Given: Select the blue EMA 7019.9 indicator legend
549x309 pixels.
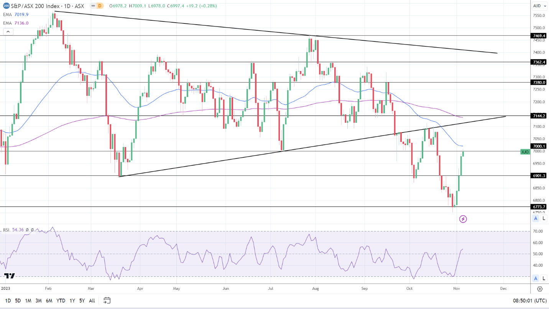Looking at the screenshot, I should tap(16, 15).
